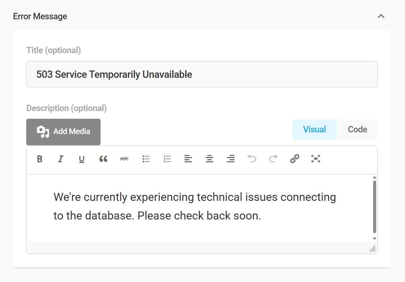Enter fullscreen editing mode
This screenshot has width=405, height=282.
point(316,159)
